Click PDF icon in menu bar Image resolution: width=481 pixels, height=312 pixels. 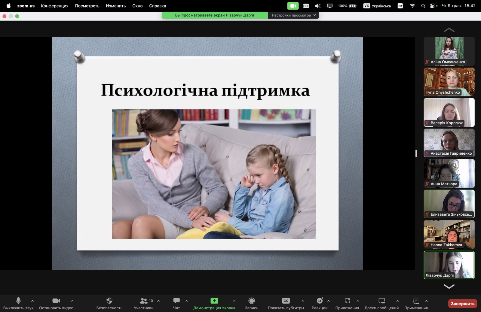click(400, 6)
